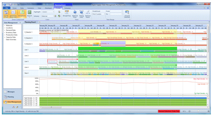
Task: Open the Scheme Material dropdown
Action: [x=53, y=16]
